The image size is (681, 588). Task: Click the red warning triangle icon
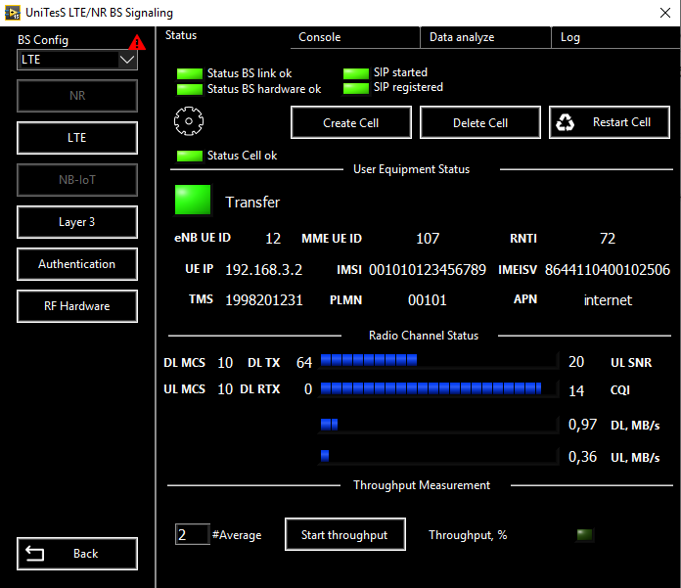[x=137, y=42]
